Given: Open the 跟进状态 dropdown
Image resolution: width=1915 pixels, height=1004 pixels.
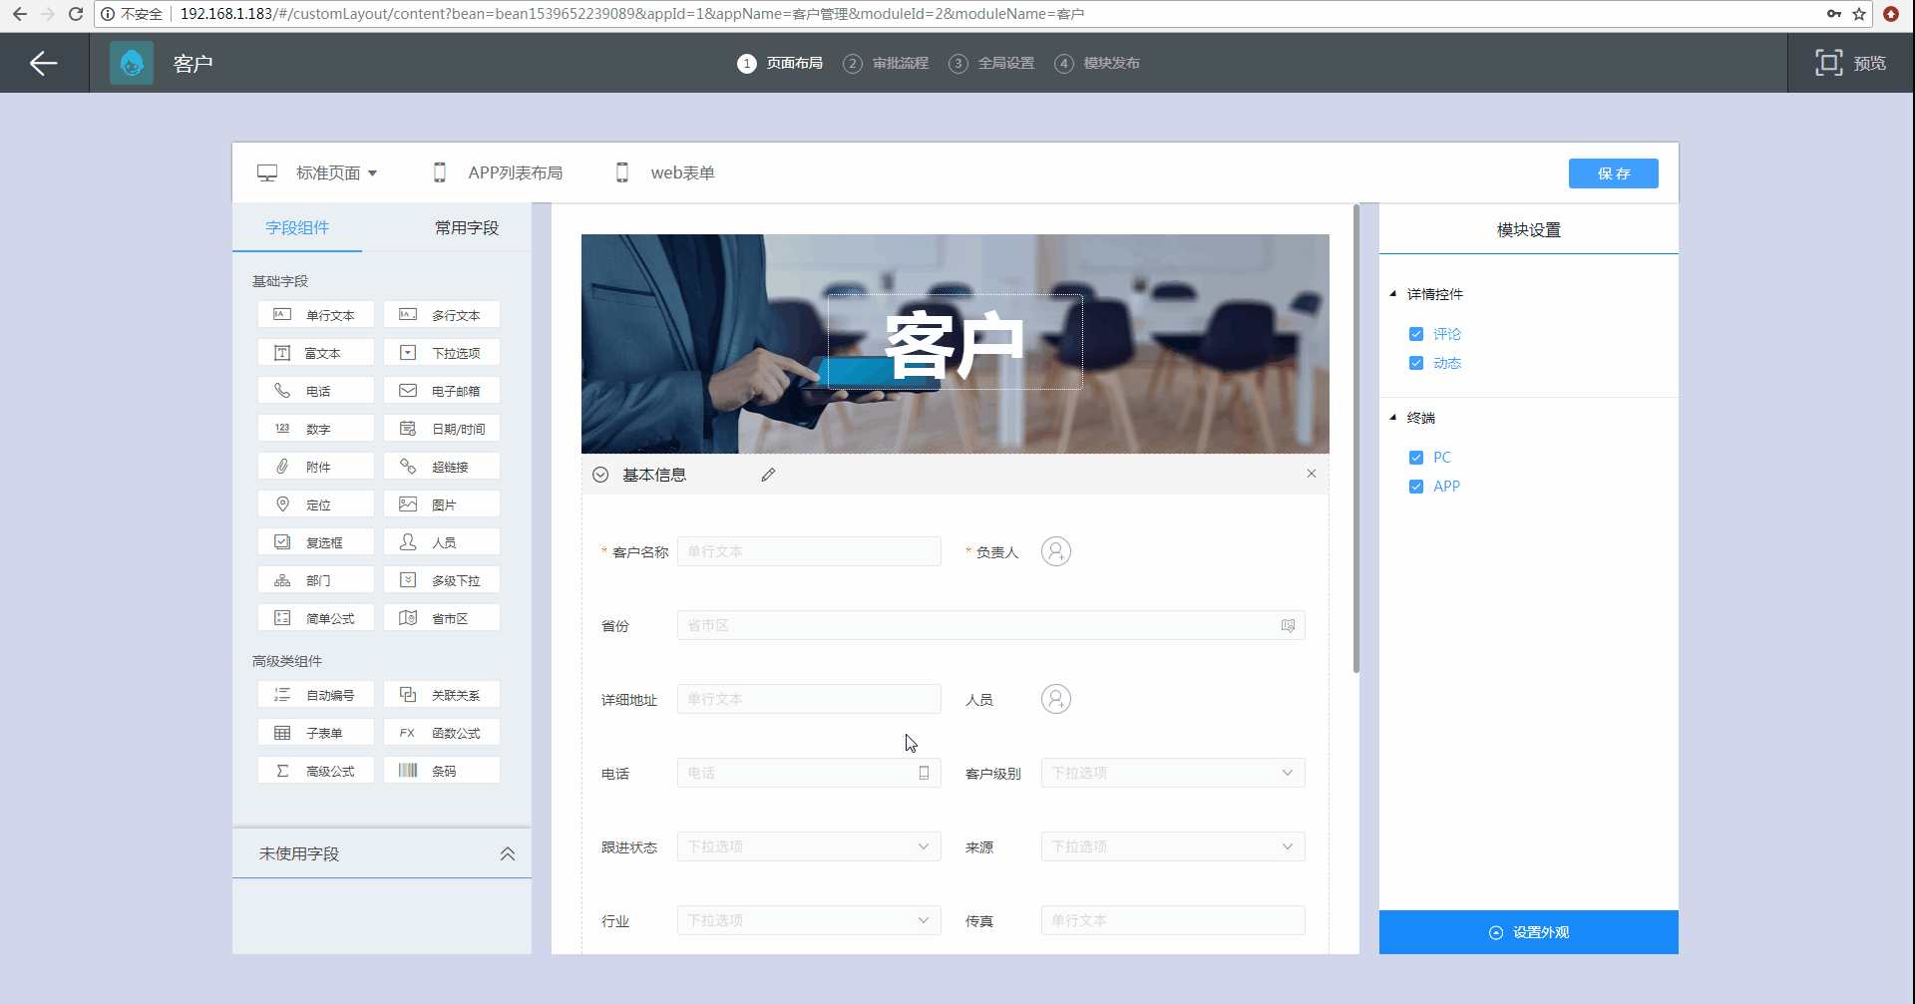Looking at the screenshot, I should [809, 846].
